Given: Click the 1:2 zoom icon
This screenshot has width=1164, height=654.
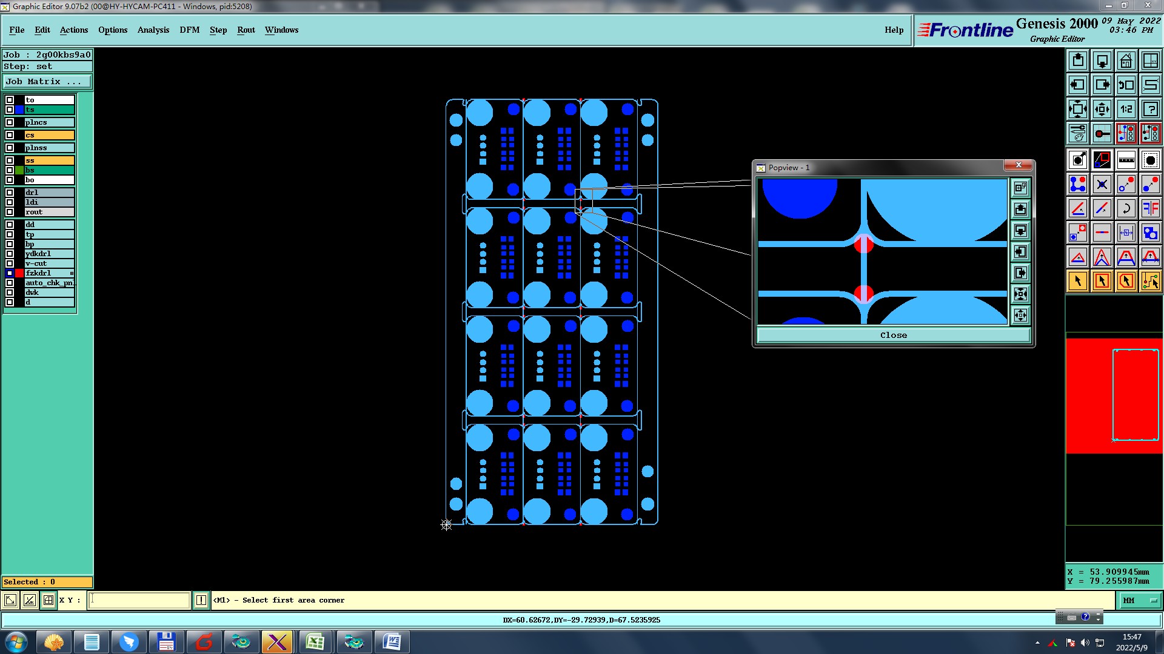Looking at the screenshot, I should click(1126, 109).
